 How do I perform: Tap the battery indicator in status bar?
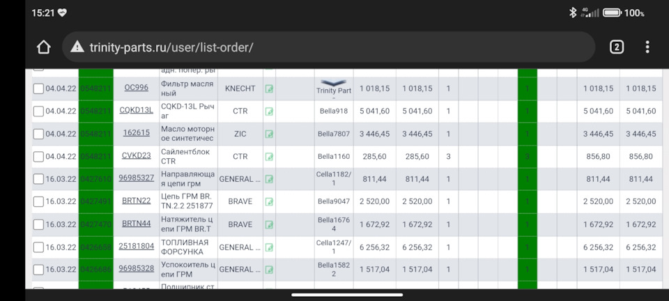612,13
